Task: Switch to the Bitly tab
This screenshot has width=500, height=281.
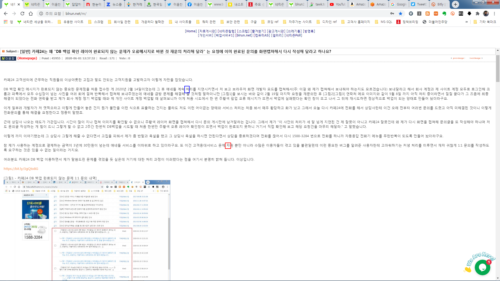Action: click(439, 4)
